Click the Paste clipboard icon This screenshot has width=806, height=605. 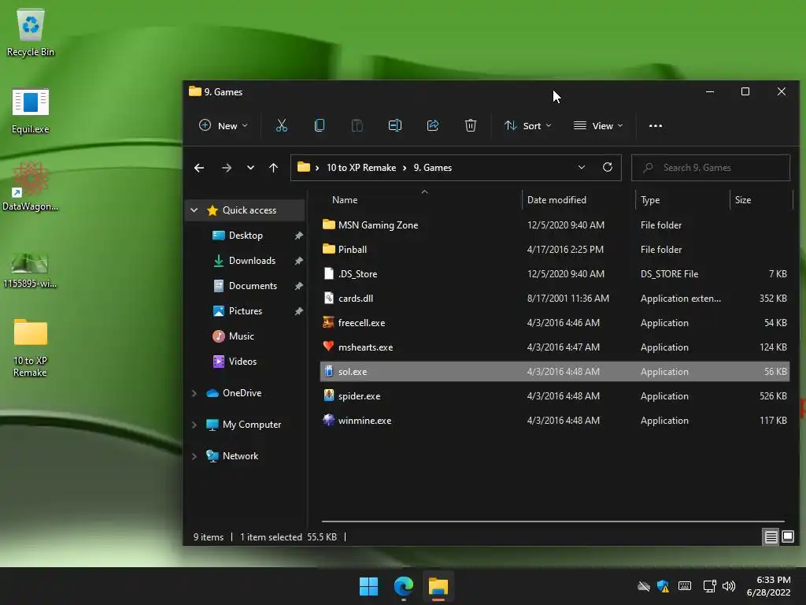click(357, 125)
